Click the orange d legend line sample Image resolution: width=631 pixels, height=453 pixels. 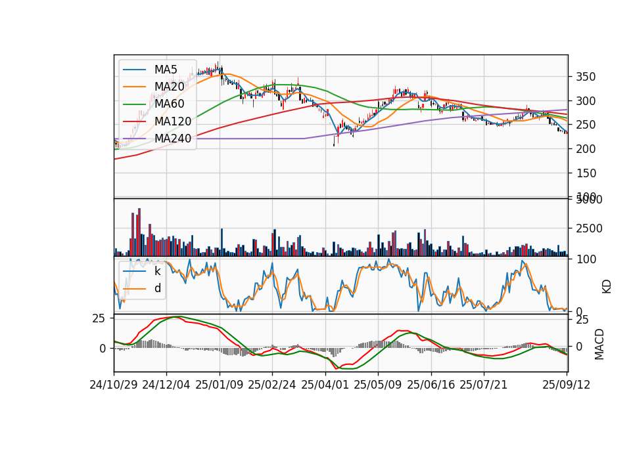(x=134, y=289)
